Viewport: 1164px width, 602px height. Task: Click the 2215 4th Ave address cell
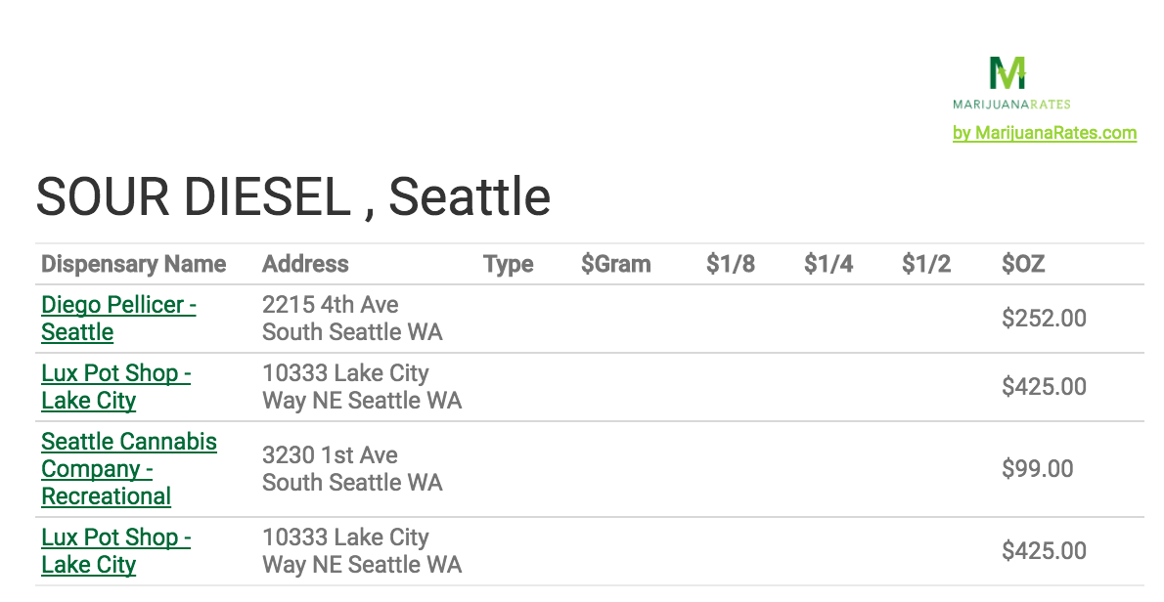click(352, 318)
